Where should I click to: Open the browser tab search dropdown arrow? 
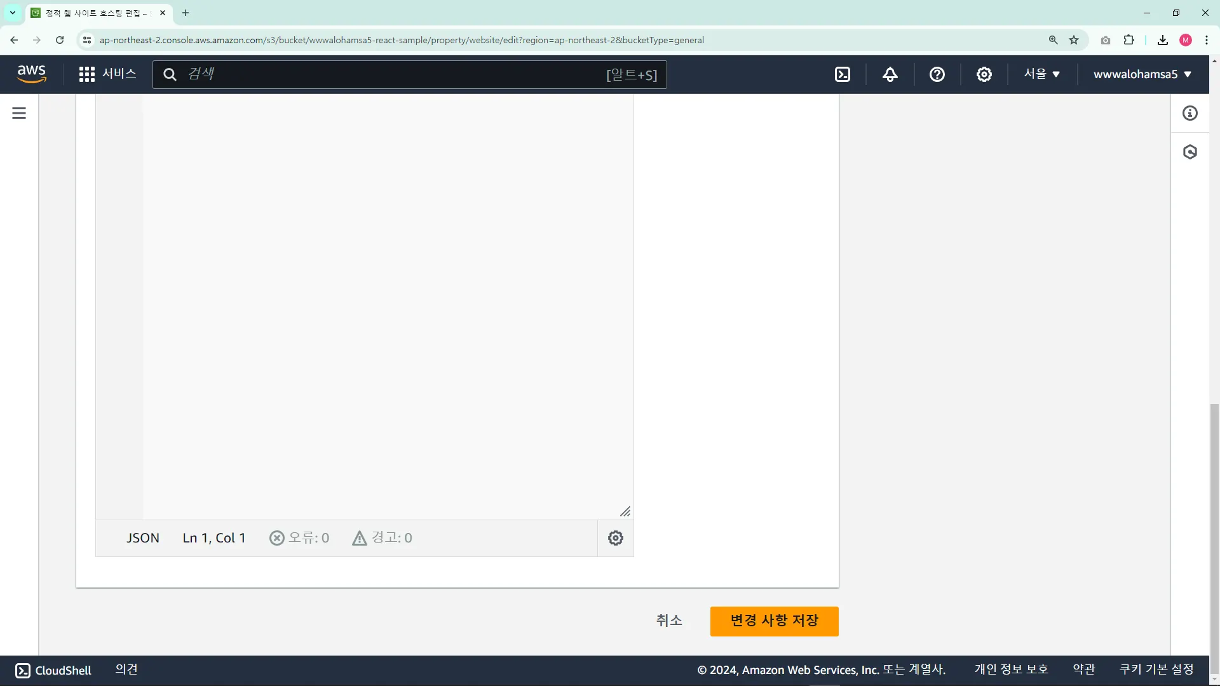[12, 13]
